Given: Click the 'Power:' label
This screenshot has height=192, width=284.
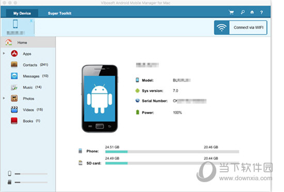Looking at the screenshot, I should coord(148,113).
